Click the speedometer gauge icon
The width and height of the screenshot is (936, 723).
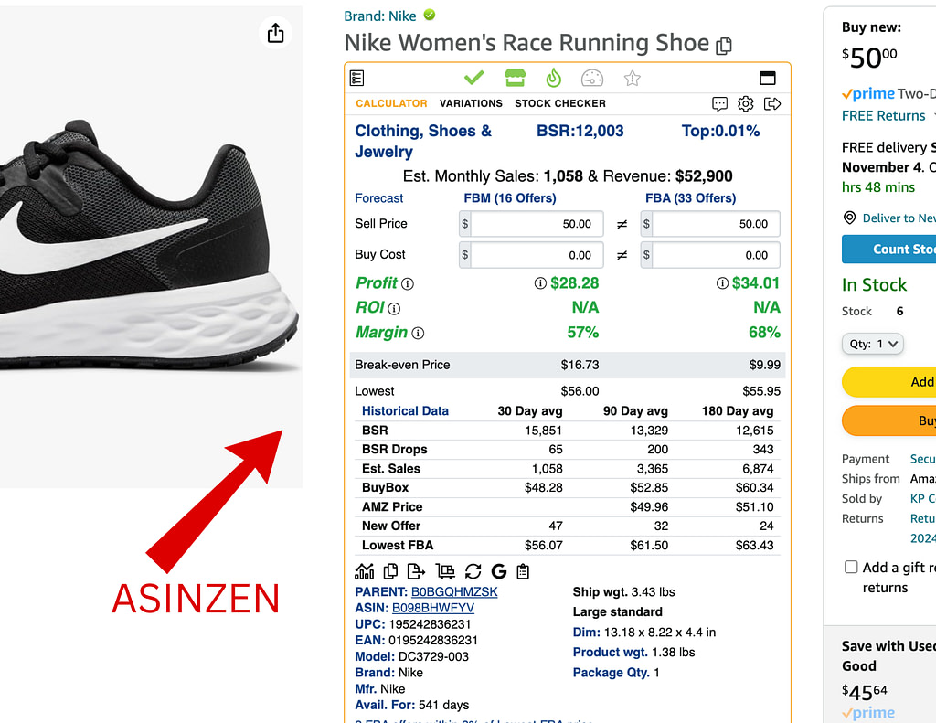(592, 78)
